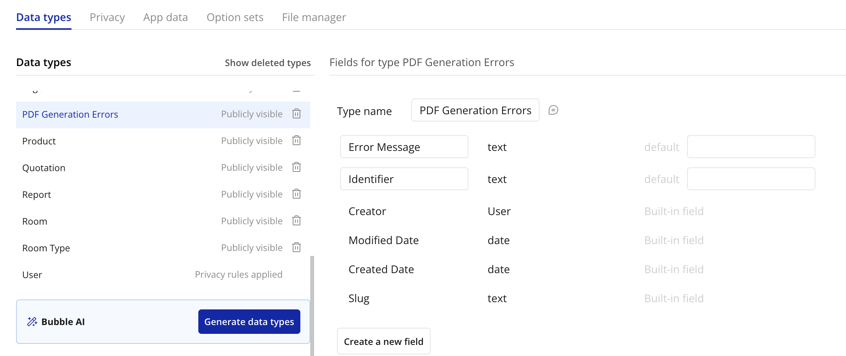The height and width of the screenshot is (356, 846).
Task: Click the Bubble AI magic wand icon
Action: point(32,322)
